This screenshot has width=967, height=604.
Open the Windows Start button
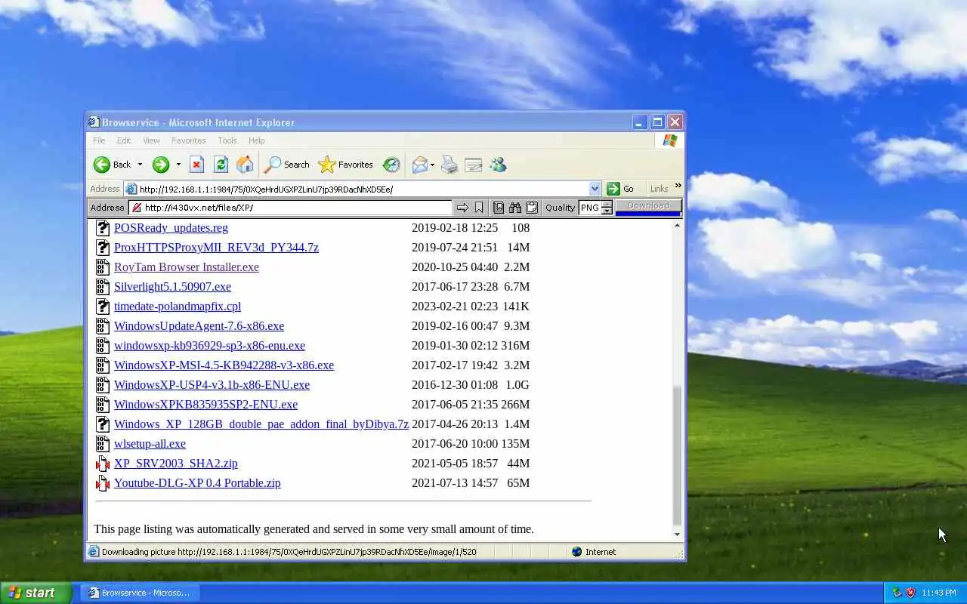(x=36, y=593)
